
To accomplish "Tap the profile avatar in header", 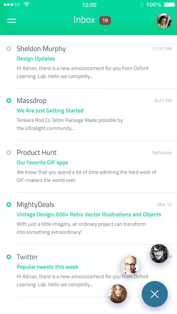I will click(164, 20).
